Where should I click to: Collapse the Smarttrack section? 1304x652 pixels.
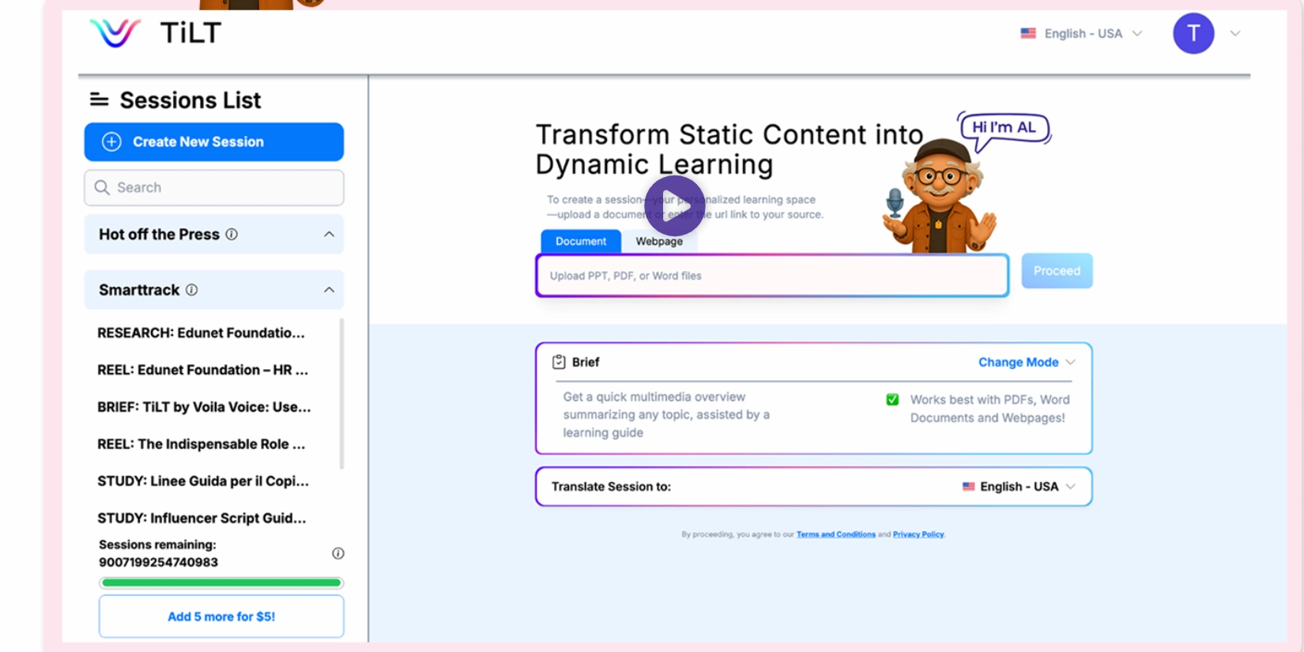pyautogui.click(x=329, y=290)
